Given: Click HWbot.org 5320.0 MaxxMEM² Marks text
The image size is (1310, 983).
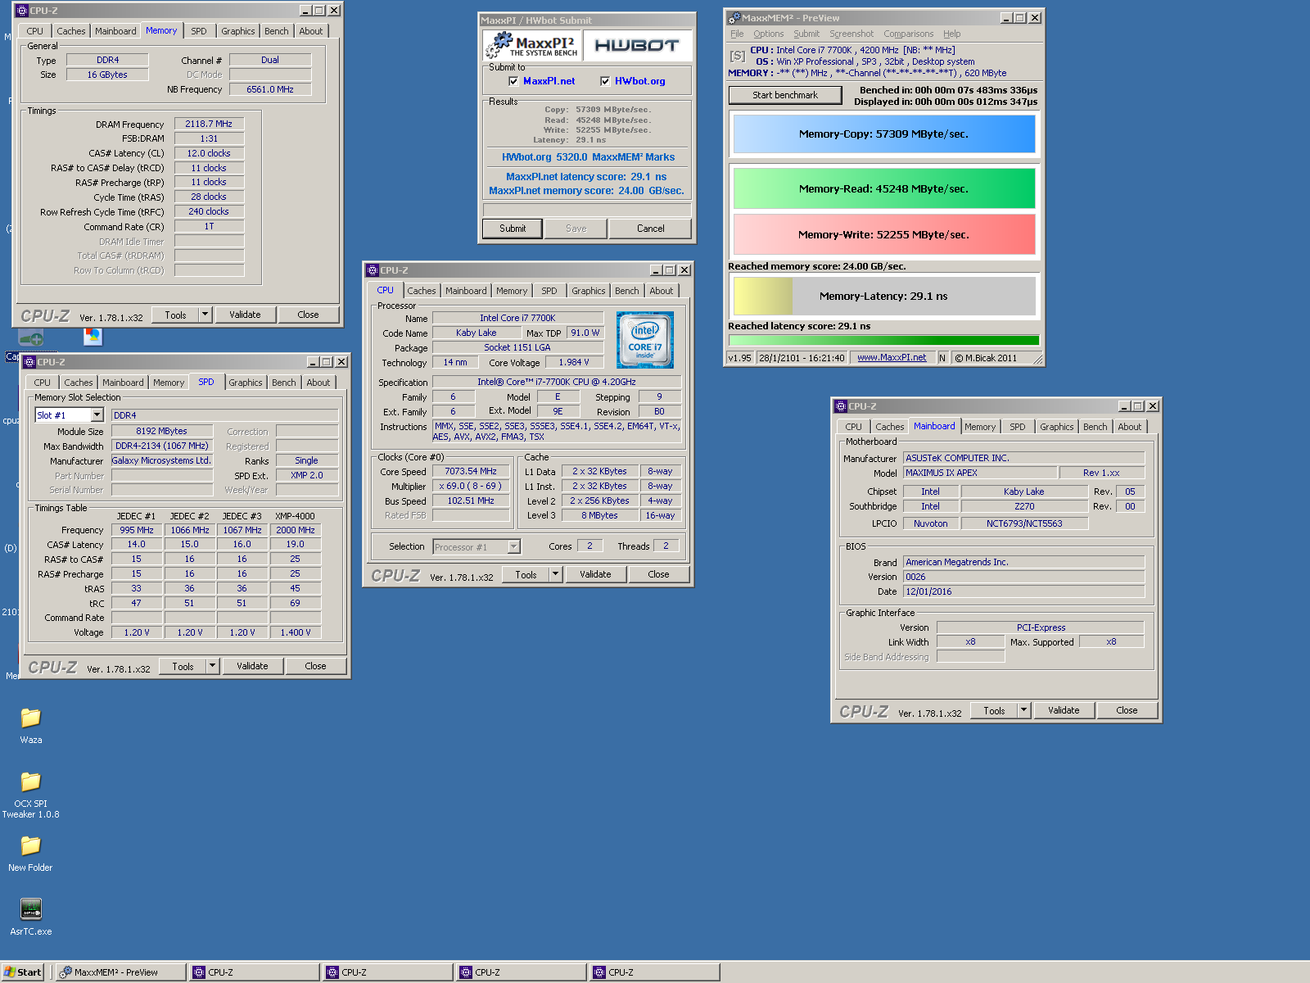Looking at the screenshot, I should click(x=588, y=157).
